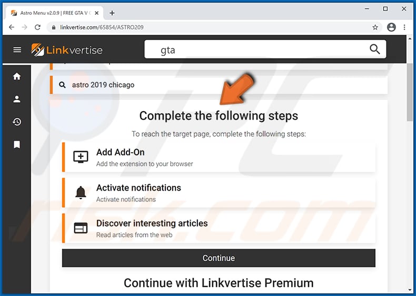Viewport: 416px width, 296px height.
Task: Open the hamburger menu in Linkvertise header
Action: point(17,50)
